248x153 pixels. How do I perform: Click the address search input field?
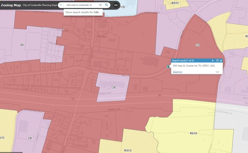[x=81, y=5]
